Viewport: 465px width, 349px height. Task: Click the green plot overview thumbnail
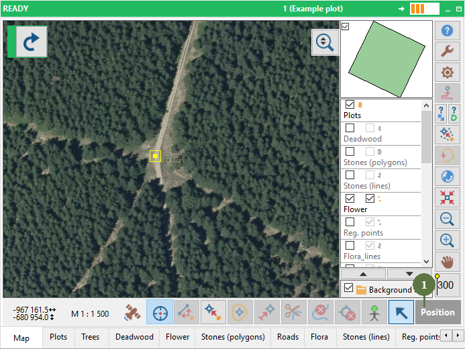coord(386,59)
